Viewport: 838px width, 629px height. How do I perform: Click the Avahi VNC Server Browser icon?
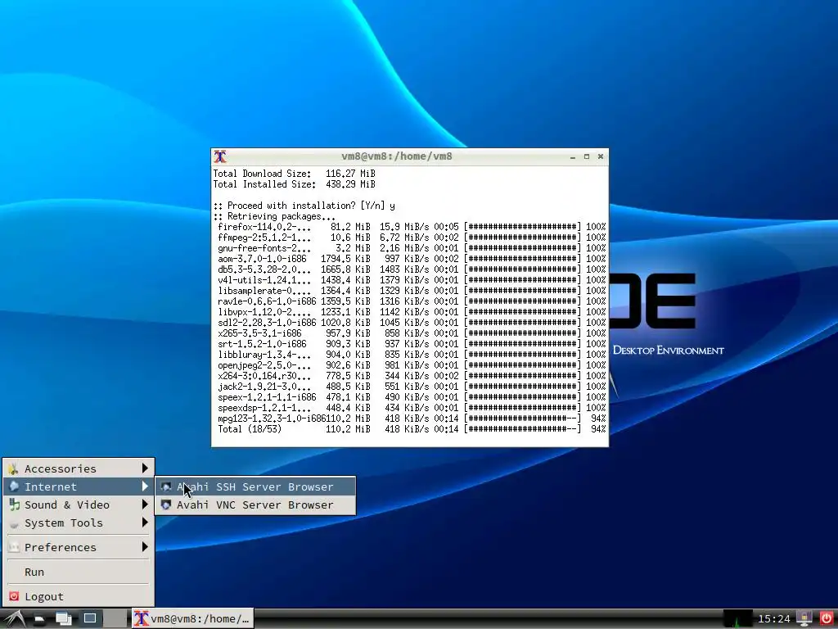coord(166,505)
